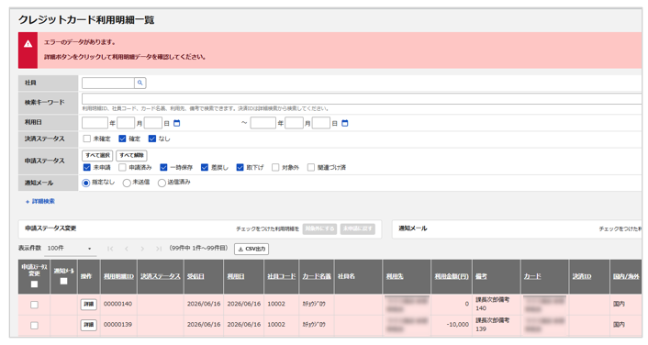The width and height of the screenshot is (648, 345).
Task: Click the CSV出力 button
Action: click(251, 250)
